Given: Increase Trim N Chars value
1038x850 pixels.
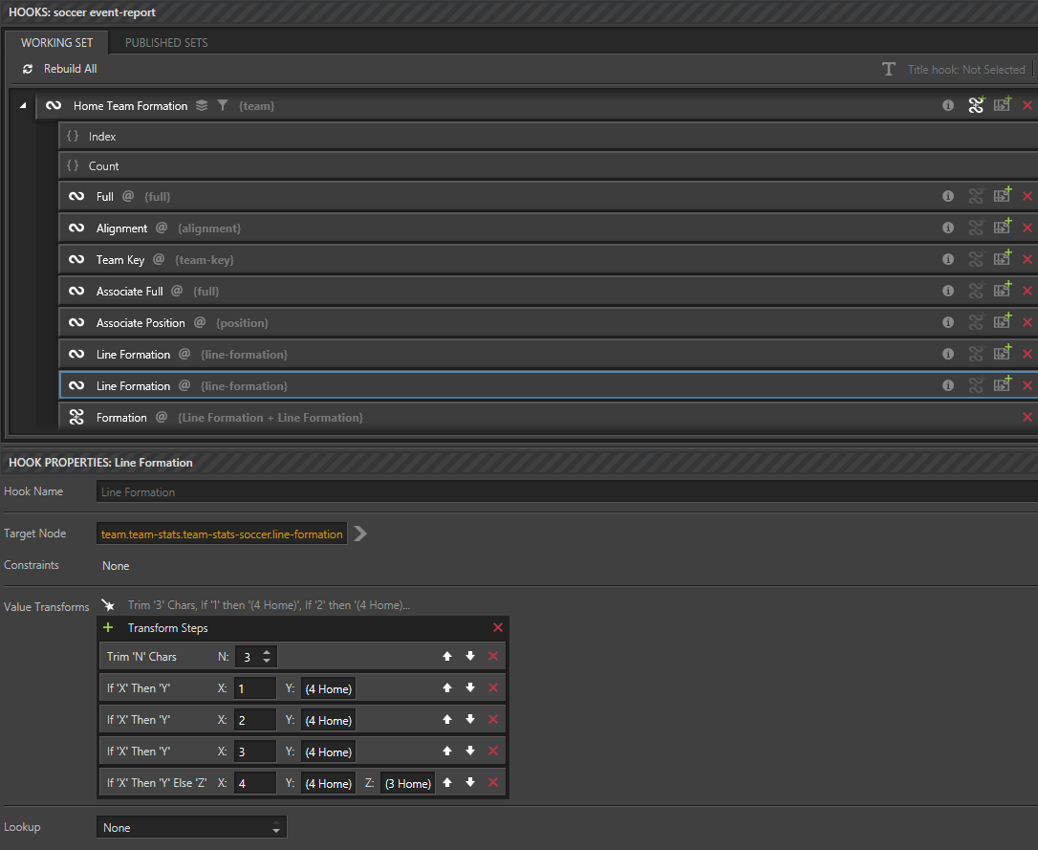Looking at the screenshot, I should click(267, 653).
